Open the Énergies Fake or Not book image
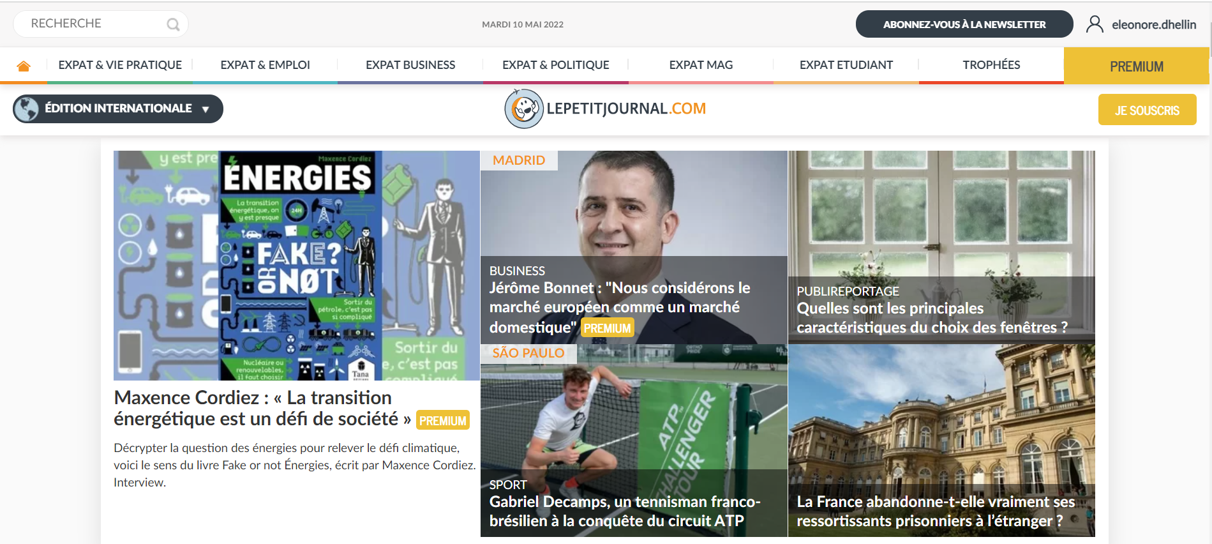Viewport: 1212px width, 544px height. click(x=297, y=266)
